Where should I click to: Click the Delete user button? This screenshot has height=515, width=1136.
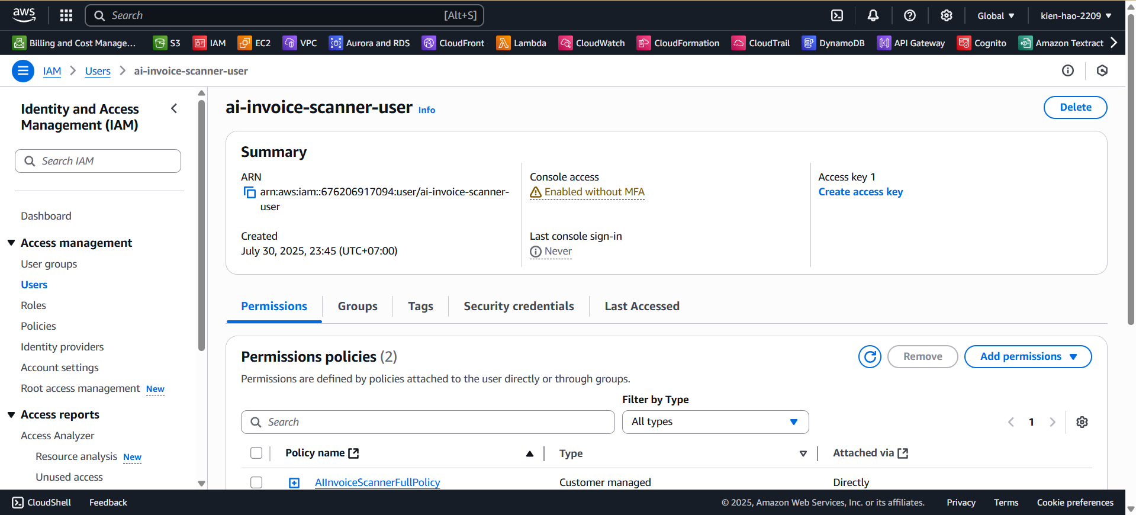pyautogui.click(x=1076, y=108)
